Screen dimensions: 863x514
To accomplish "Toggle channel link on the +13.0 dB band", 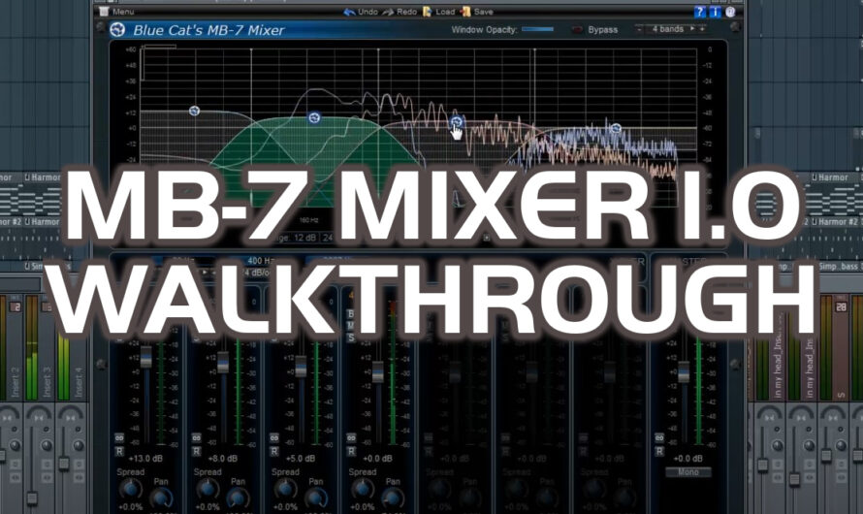I will point(119,438).
